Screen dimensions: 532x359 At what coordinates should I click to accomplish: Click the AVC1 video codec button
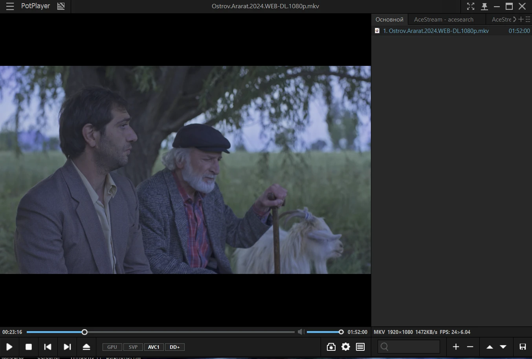[154, 347]
